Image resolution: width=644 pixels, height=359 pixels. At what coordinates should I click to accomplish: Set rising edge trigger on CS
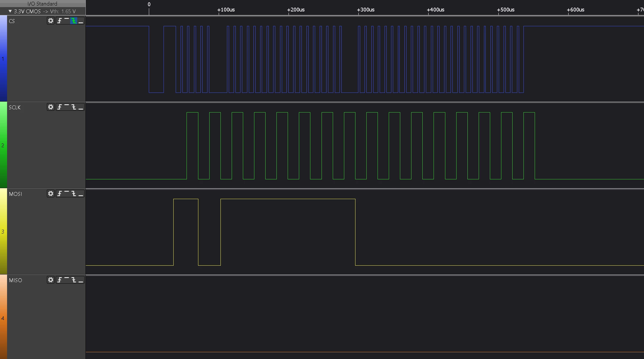[x=60, y=21]
